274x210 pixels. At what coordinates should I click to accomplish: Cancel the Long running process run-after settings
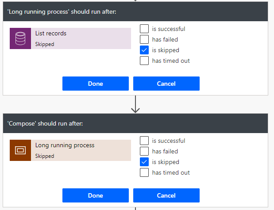click(x=166, y=84)
